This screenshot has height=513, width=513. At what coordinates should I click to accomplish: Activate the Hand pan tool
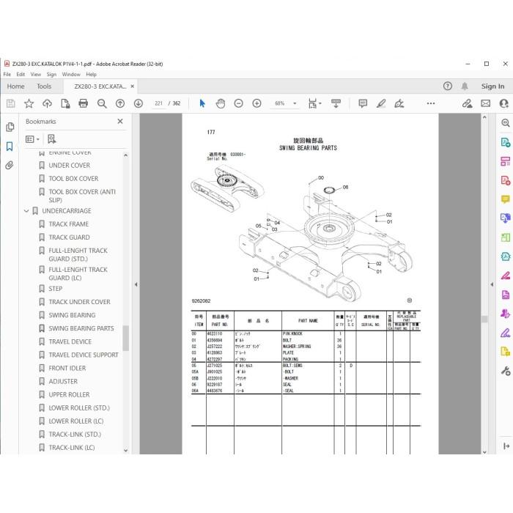coord(221,104)
